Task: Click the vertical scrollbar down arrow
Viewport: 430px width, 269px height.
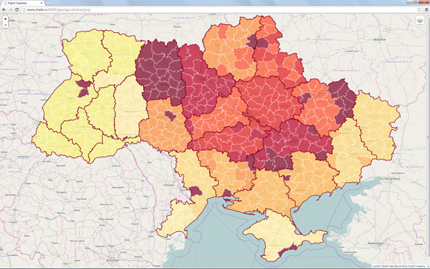Action: (429, 266)
